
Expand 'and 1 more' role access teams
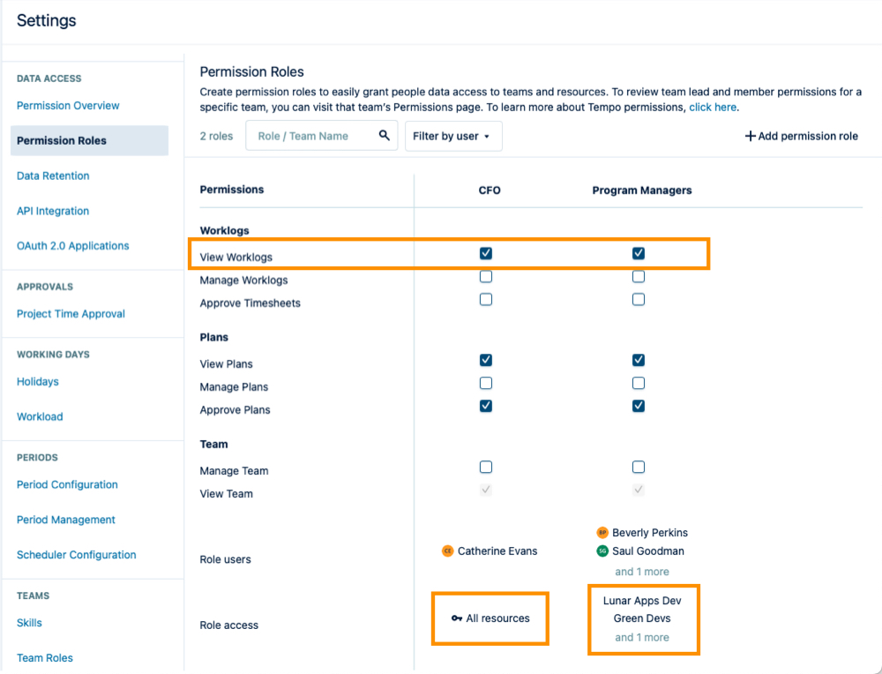click(x=641, y=637)
